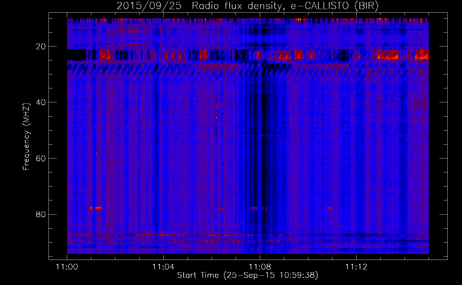This screenshot has width=462, height=285.
Task: Click the "Start Time (25-Sep-15 10:59:38)" axis label
Action: click(x=248, y=275)
